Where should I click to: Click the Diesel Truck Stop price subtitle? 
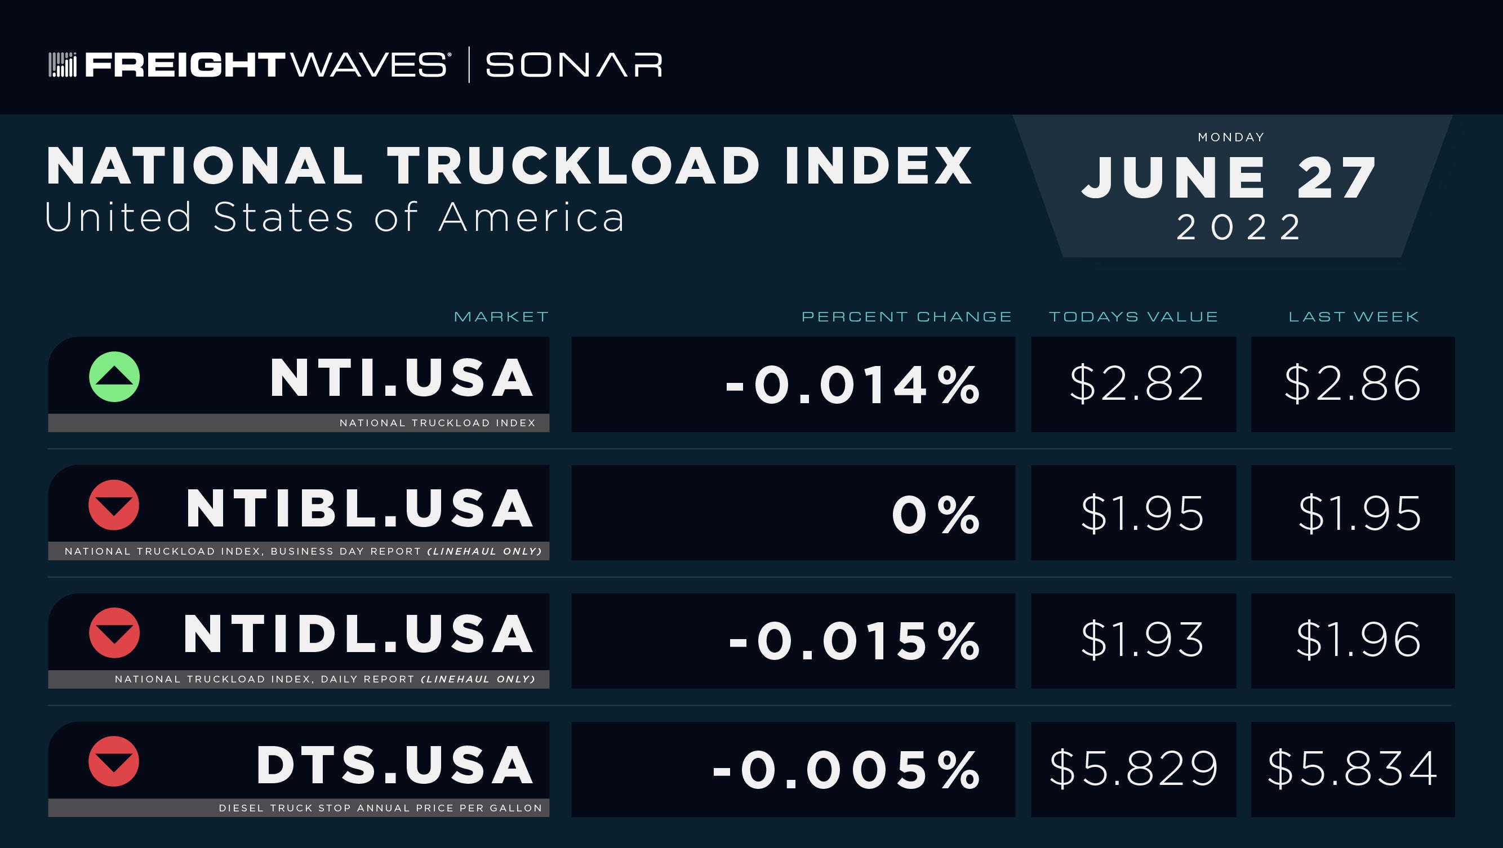[380, 808]
